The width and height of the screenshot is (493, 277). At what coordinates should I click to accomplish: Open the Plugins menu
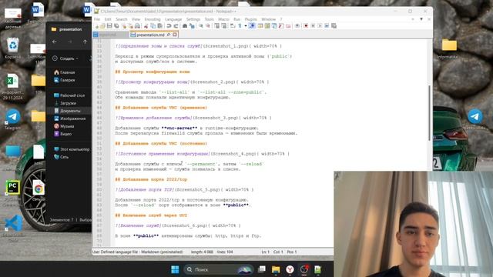[x=251, y=19]
